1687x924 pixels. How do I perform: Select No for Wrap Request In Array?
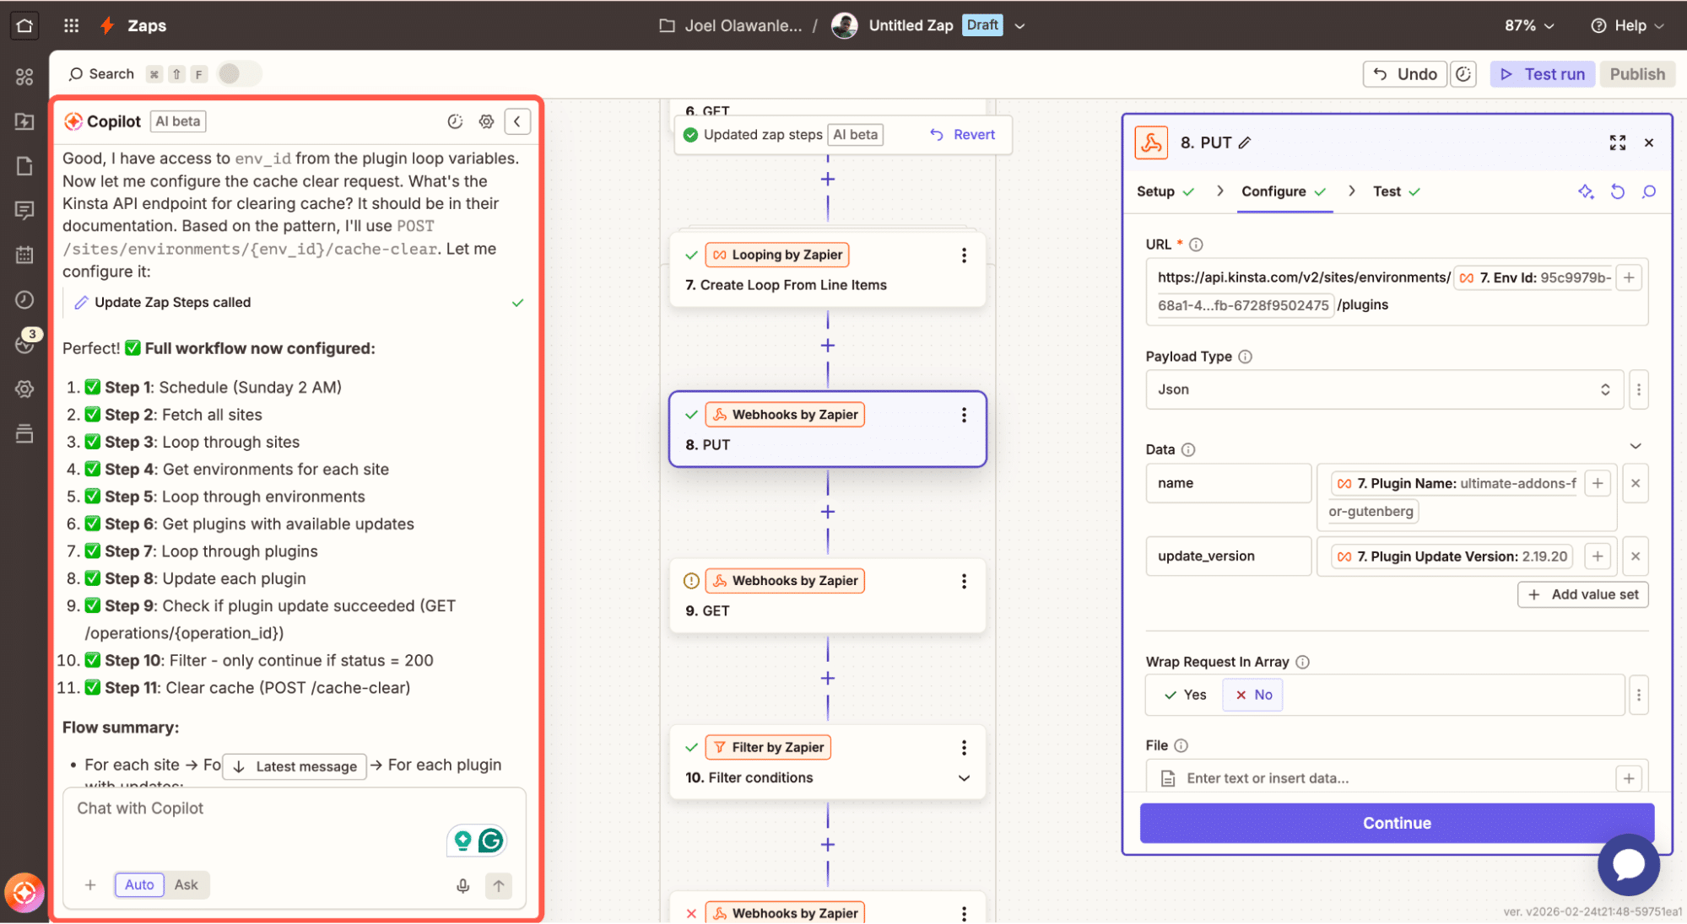pos(1253,695)
